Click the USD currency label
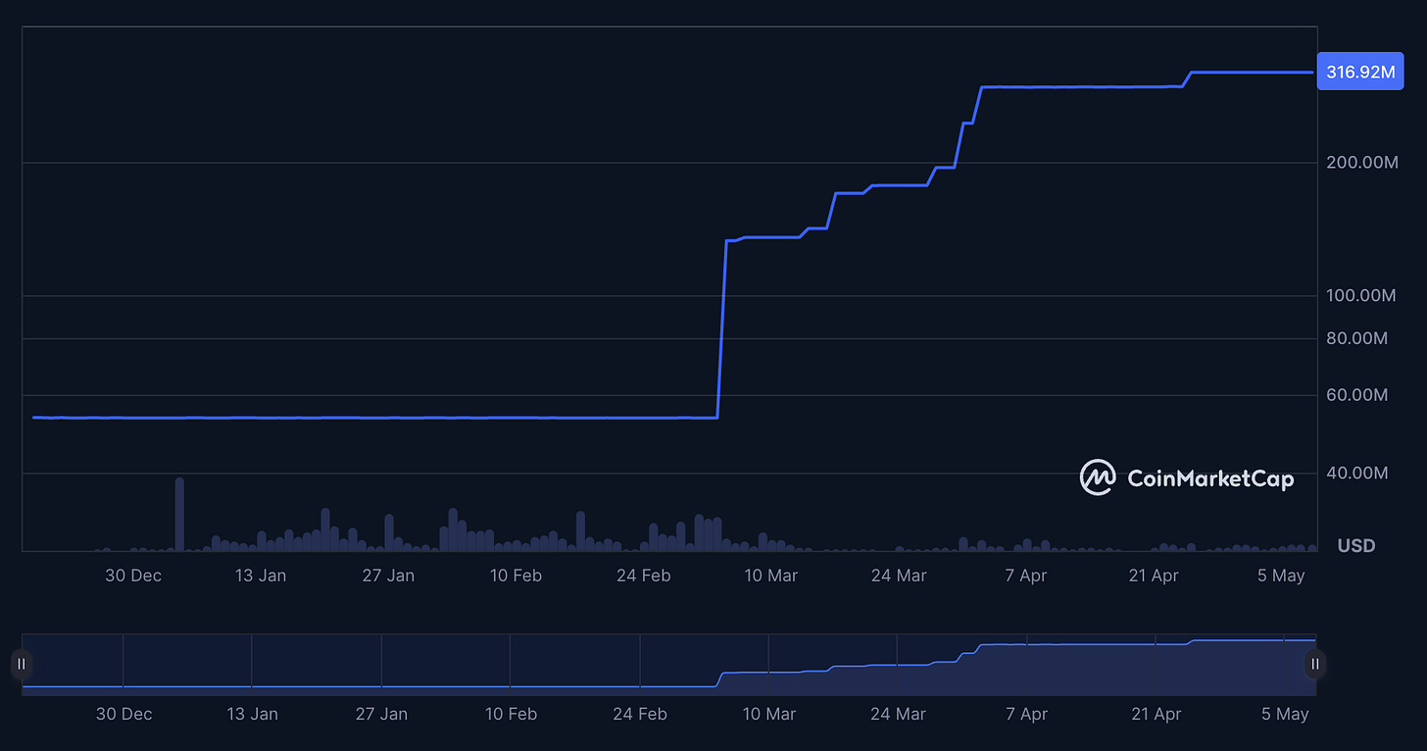The image size is (1427, 751). pos(1356,545)
